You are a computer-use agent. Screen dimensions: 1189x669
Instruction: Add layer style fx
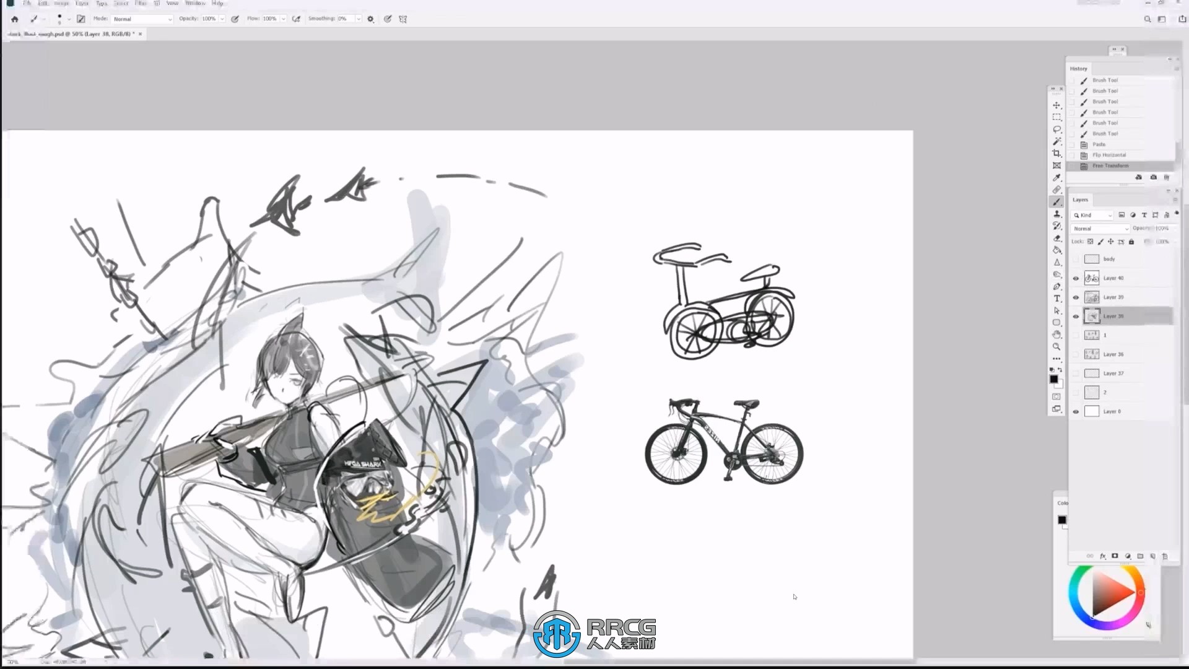[1102, 556]
